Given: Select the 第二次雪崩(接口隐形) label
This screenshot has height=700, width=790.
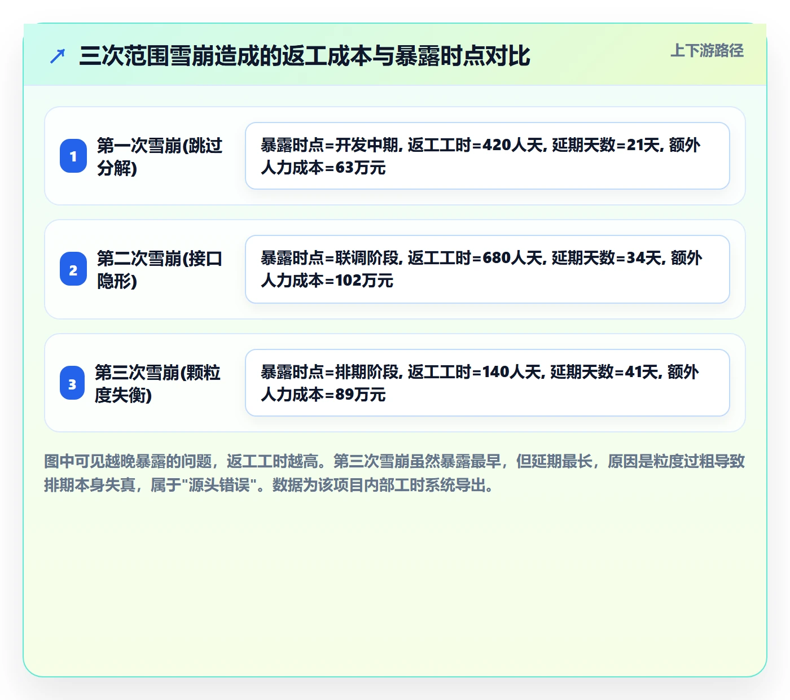Looking at the screenshot, I should tap(160, 269).
